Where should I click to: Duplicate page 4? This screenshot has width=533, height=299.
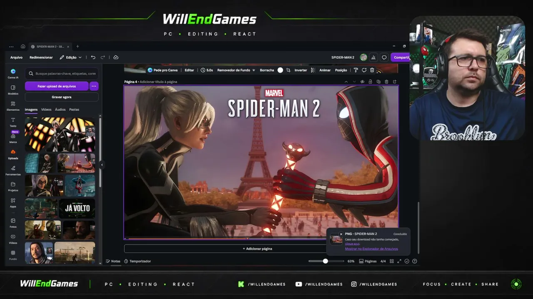coord(379,82)
